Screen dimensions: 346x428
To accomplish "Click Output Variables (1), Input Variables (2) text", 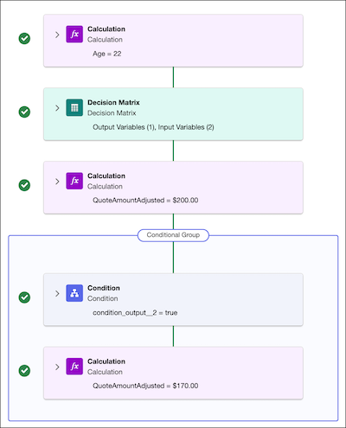I will tap(153, 127).
